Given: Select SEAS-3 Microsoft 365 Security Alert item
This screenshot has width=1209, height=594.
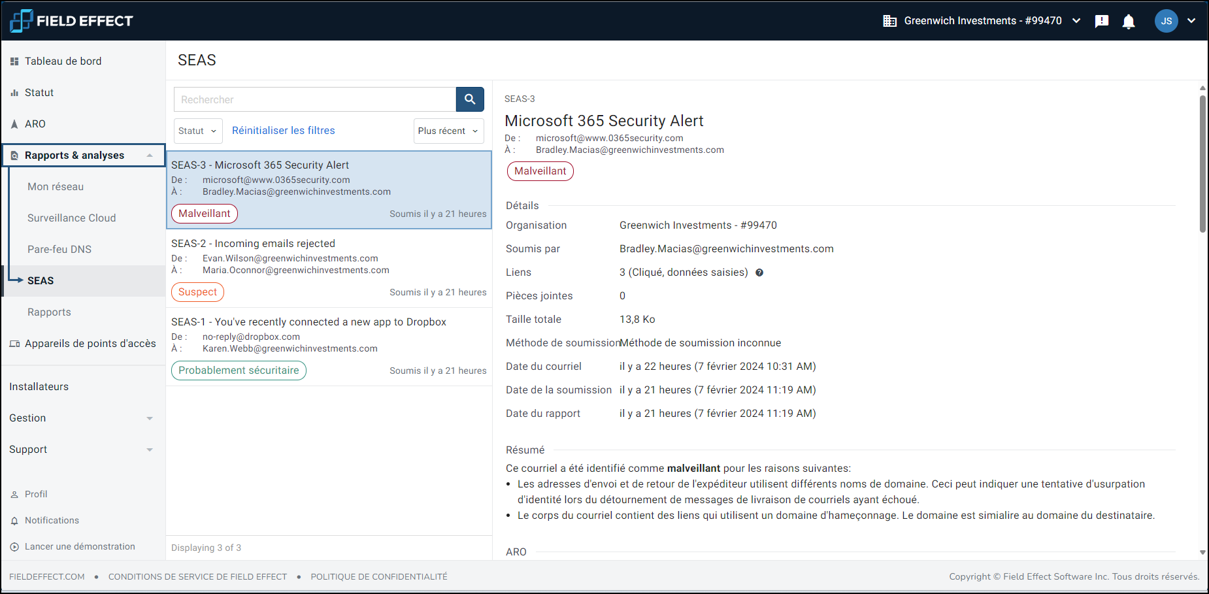Looking at the screenshot, I should 329,190.
